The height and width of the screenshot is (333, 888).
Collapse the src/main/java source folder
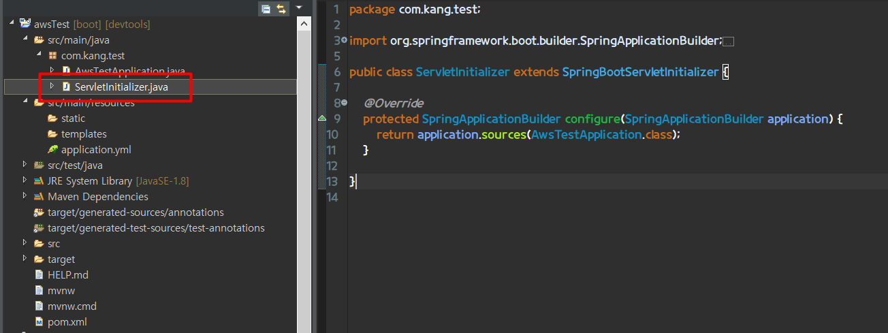[25, 39]
